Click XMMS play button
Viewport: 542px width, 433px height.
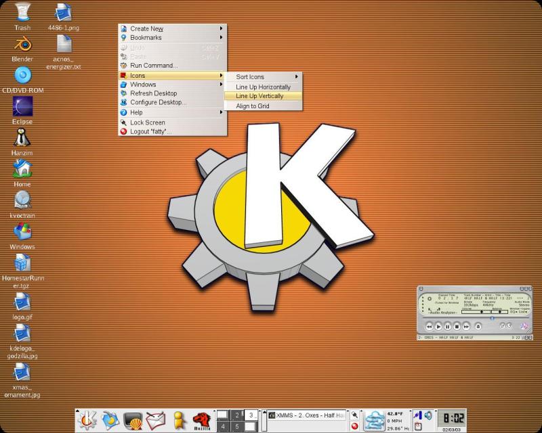point(438,326)
